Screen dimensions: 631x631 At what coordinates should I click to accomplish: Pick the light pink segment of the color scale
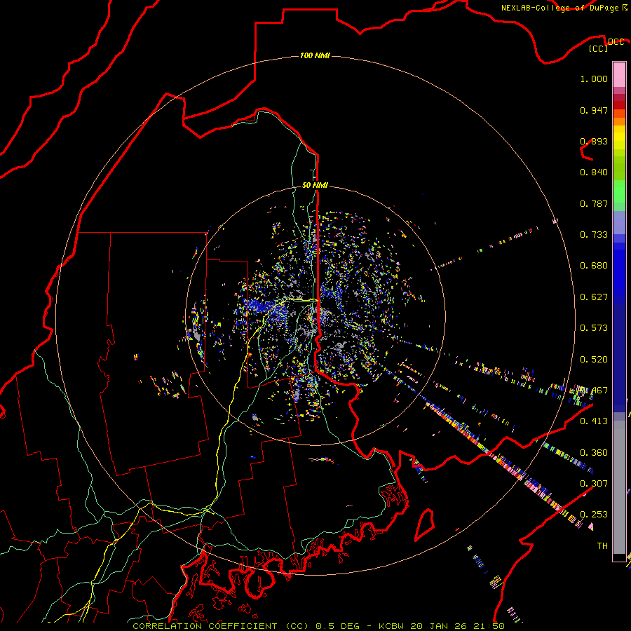619,75
